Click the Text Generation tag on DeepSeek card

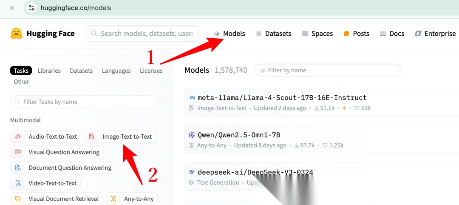[218, 182]
